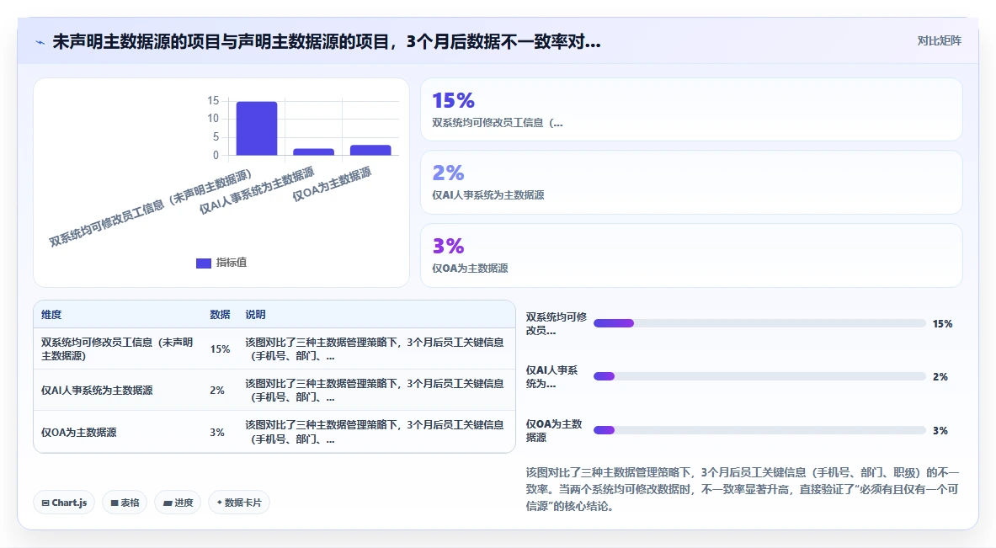
Task: Open the 15% data card
Action: (x=691, y=109)
